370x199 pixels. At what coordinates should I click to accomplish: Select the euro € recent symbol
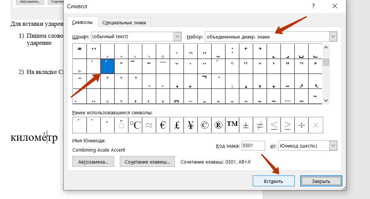coord(163,125)
